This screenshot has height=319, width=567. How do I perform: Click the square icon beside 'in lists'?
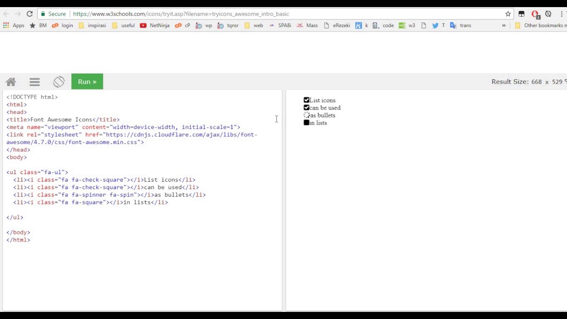[x=307, y=123]
